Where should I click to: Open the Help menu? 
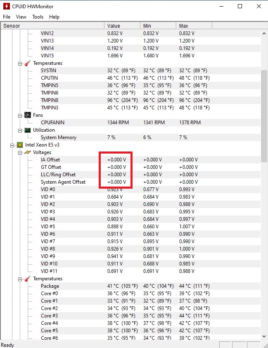(54, 17)
